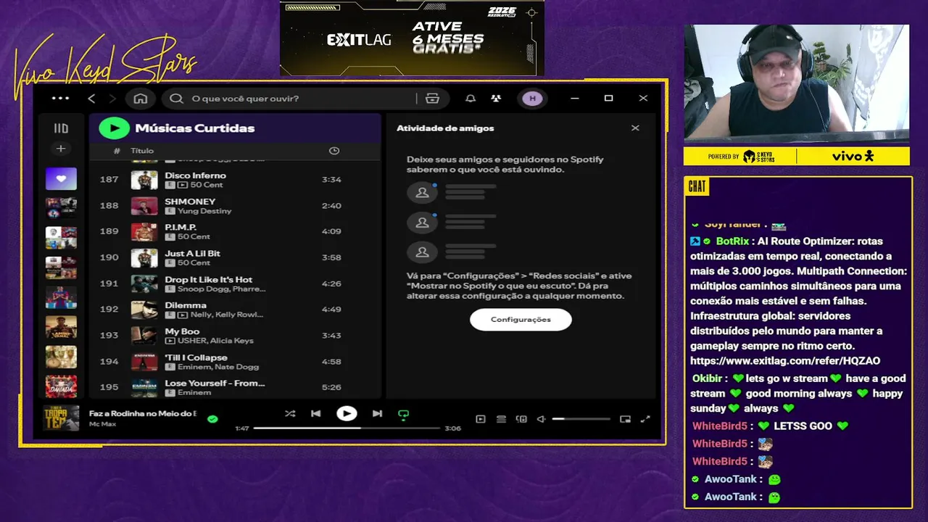The width and height of the screenshot is (928, 522).
Task: Go back with the left arrow
Action: [91, 99]
